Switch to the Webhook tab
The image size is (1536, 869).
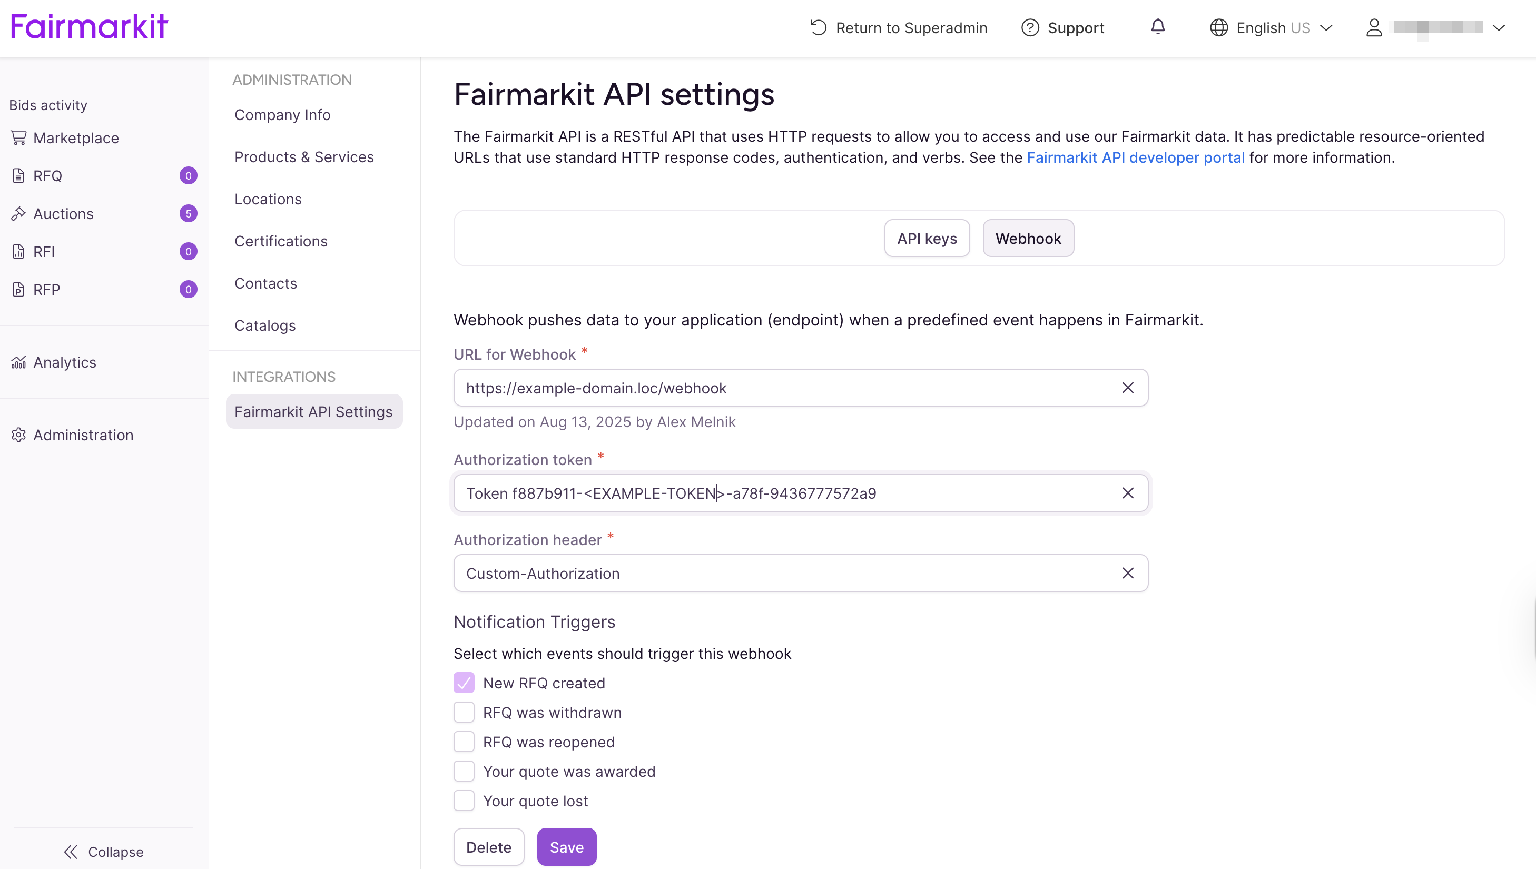pyautogui.click(x=1028, y=238)
